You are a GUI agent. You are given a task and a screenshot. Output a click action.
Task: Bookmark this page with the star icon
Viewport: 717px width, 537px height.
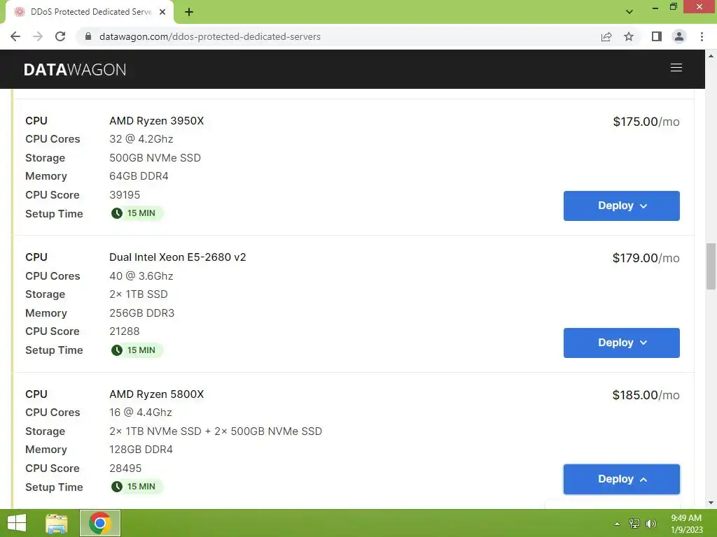click(629, 36)
